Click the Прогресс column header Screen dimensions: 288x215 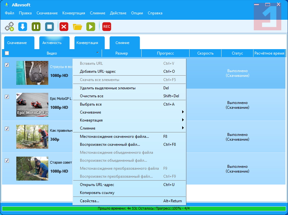165,53
